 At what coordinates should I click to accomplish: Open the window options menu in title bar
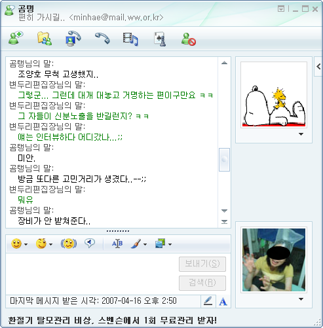[x=281, y=9]
